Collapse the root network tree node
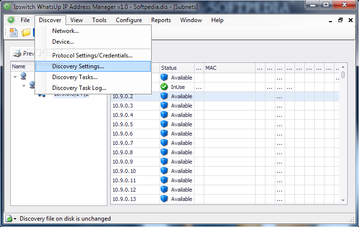Screen dimensions: 359x227 pyautogui.click(x=15, y=77)
